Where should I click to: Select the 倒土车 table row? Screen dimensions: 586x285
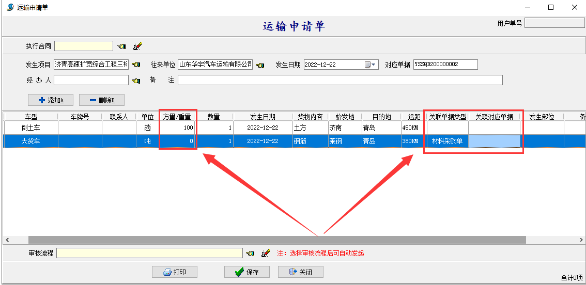coord(30,128)
